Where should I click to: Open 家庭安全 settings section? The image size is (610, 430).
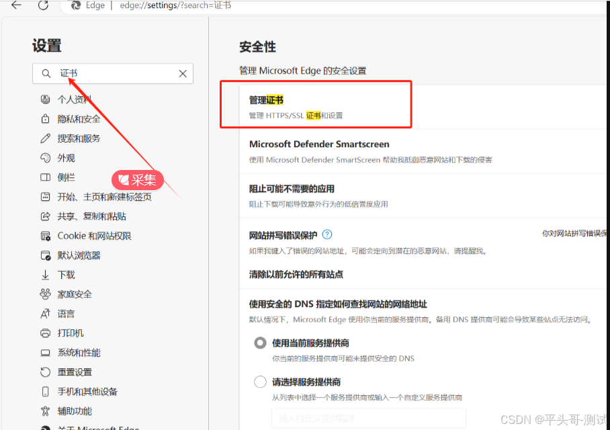[x=75, y=294]
